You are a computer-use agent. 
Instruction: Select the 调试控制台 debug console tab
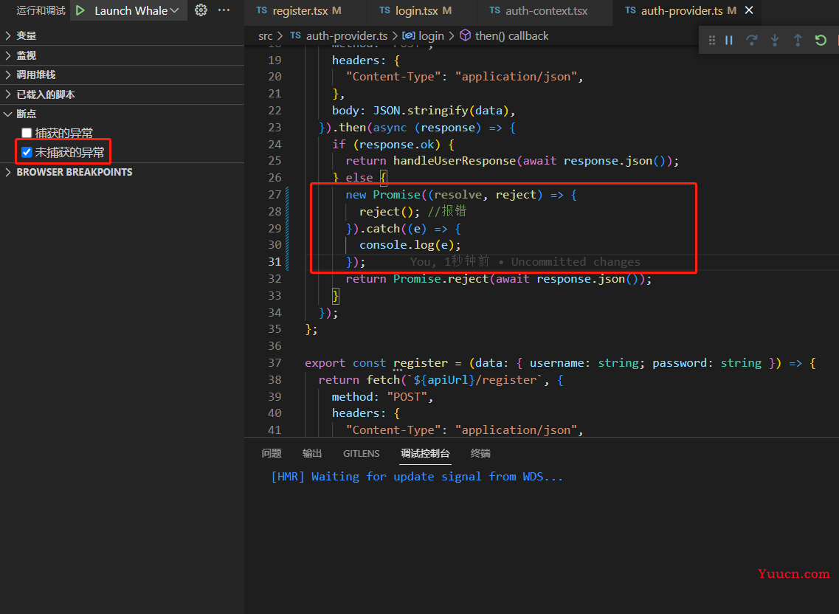point(425,453)
